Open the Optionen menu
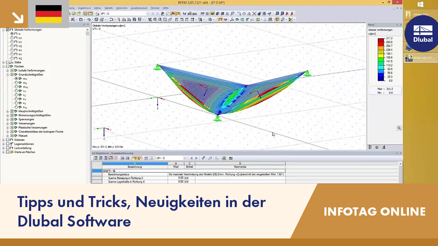 [x=122, y=8]
